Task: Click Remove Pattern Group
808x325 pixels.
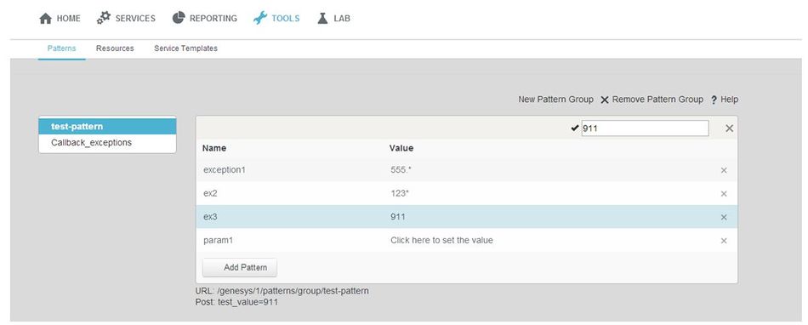Action: [652, 100]
